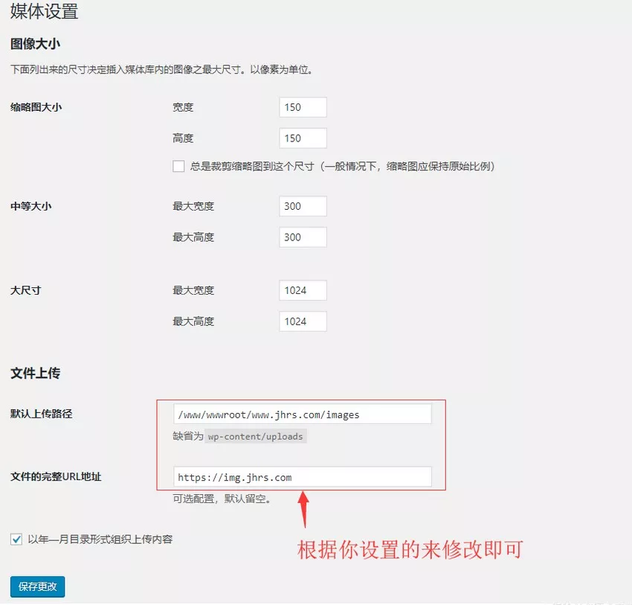Enable the crop thumbnail to exact size option
This screenshot has height=605, width=632.
pos(178,166)
